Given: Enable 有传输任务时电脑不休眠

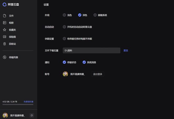Looking at the screenshot, I should [64, 39].
